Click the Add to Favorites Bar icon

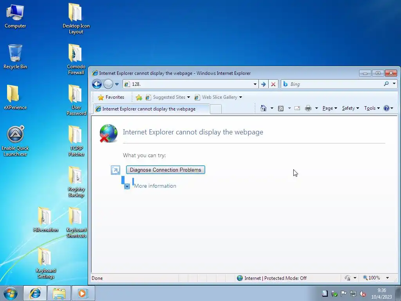click(139, 97)
